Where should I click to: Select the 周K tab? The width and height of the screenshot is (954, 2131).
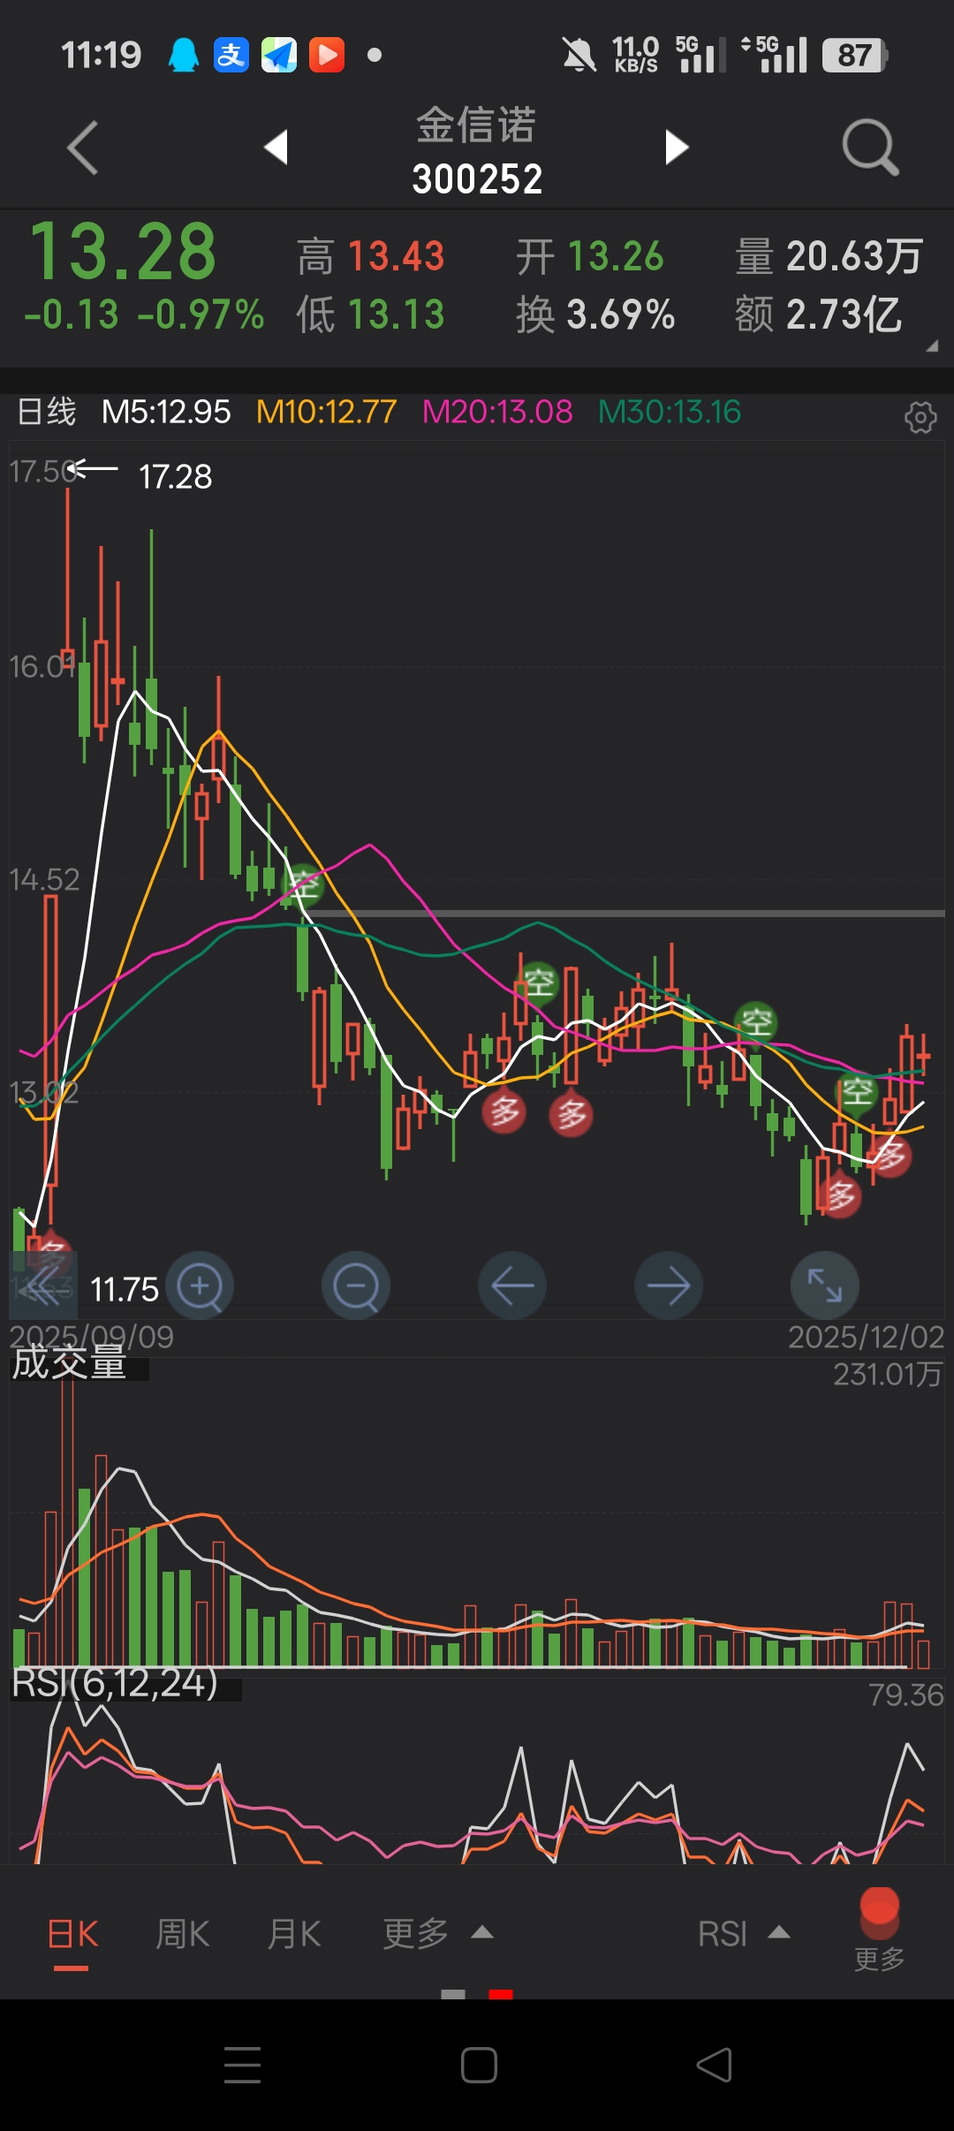point(183,1935)
